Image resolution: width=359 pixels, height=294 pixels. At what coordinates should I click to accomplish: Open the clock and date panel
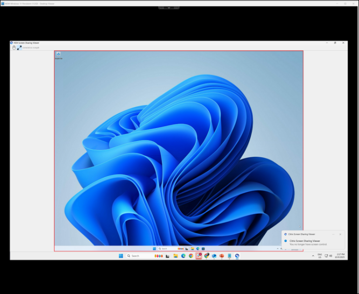340,256
